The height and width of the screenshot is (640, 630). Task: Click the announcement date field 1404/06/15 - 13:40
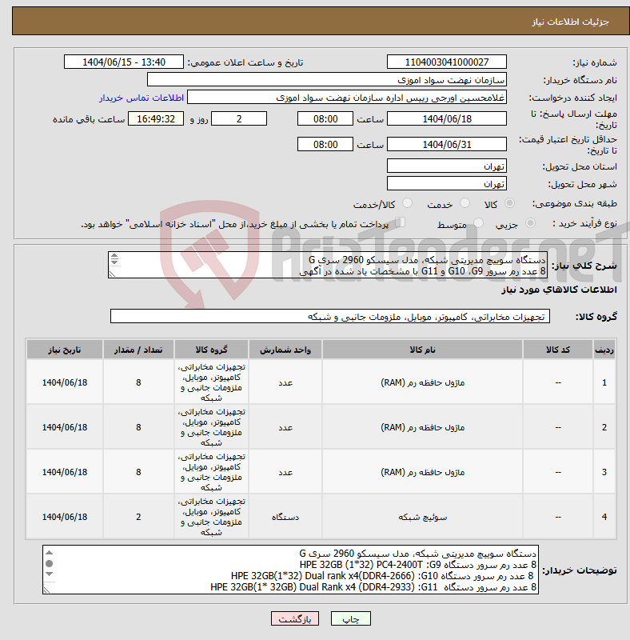click(124, 62)
